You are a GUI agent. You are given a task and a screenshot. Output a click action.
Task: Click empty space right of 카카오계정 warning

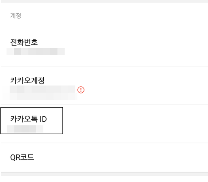tap(146, 90)
